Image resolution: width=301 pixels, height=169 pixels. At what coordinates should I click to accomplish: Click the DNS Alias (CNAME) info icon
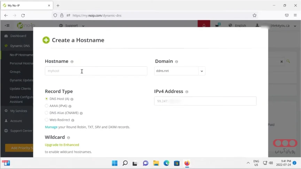point(81,113)
